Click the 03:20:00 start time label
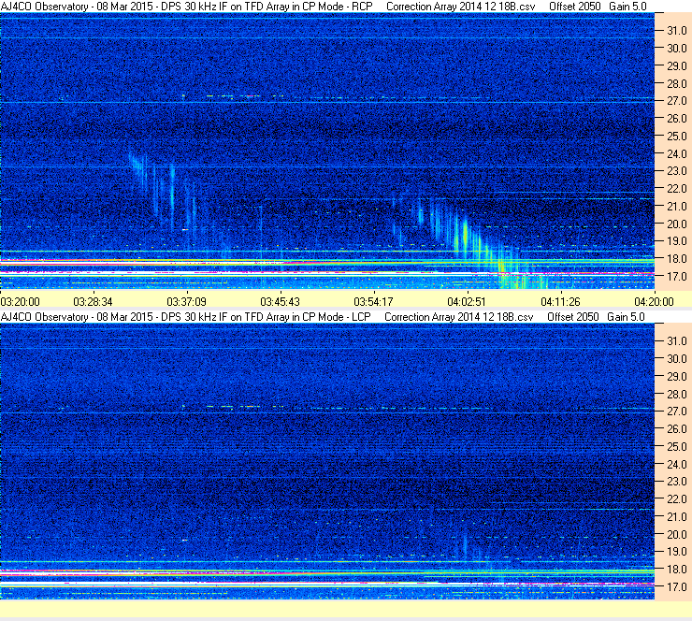Viewport: 692px width, 621px height. point(20,301)
